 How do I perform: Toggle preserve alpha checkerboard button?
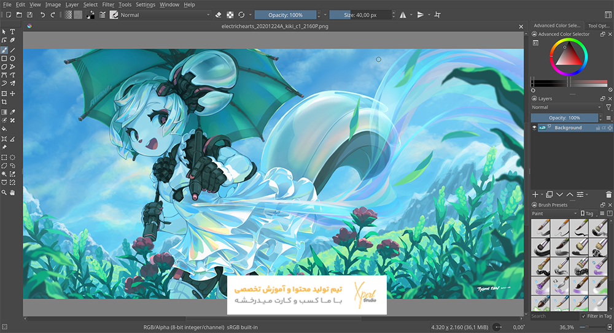point(230,15)
